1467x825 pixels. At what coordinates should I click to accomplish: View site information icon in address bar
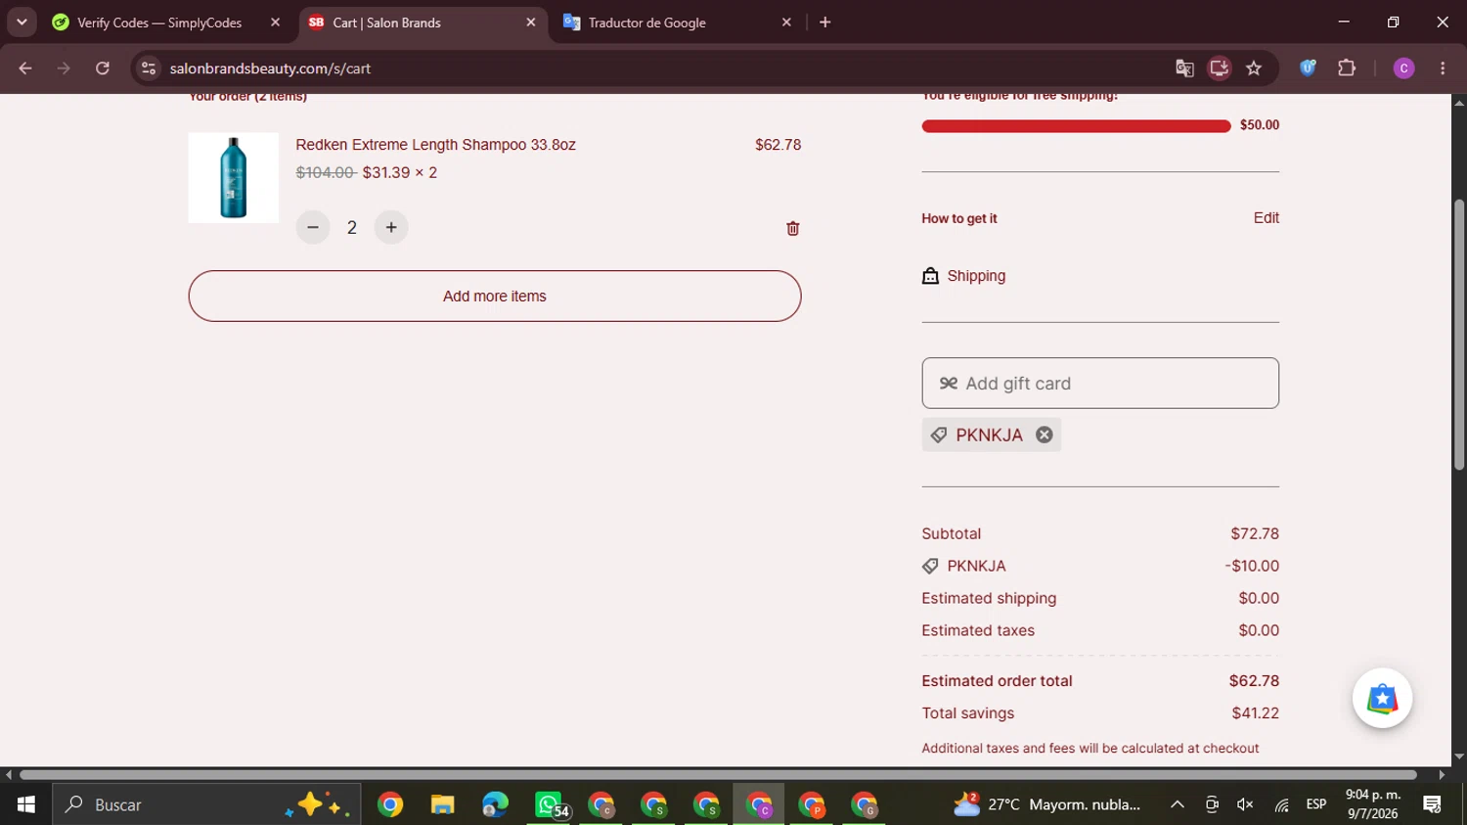click(x=149, y=69)
